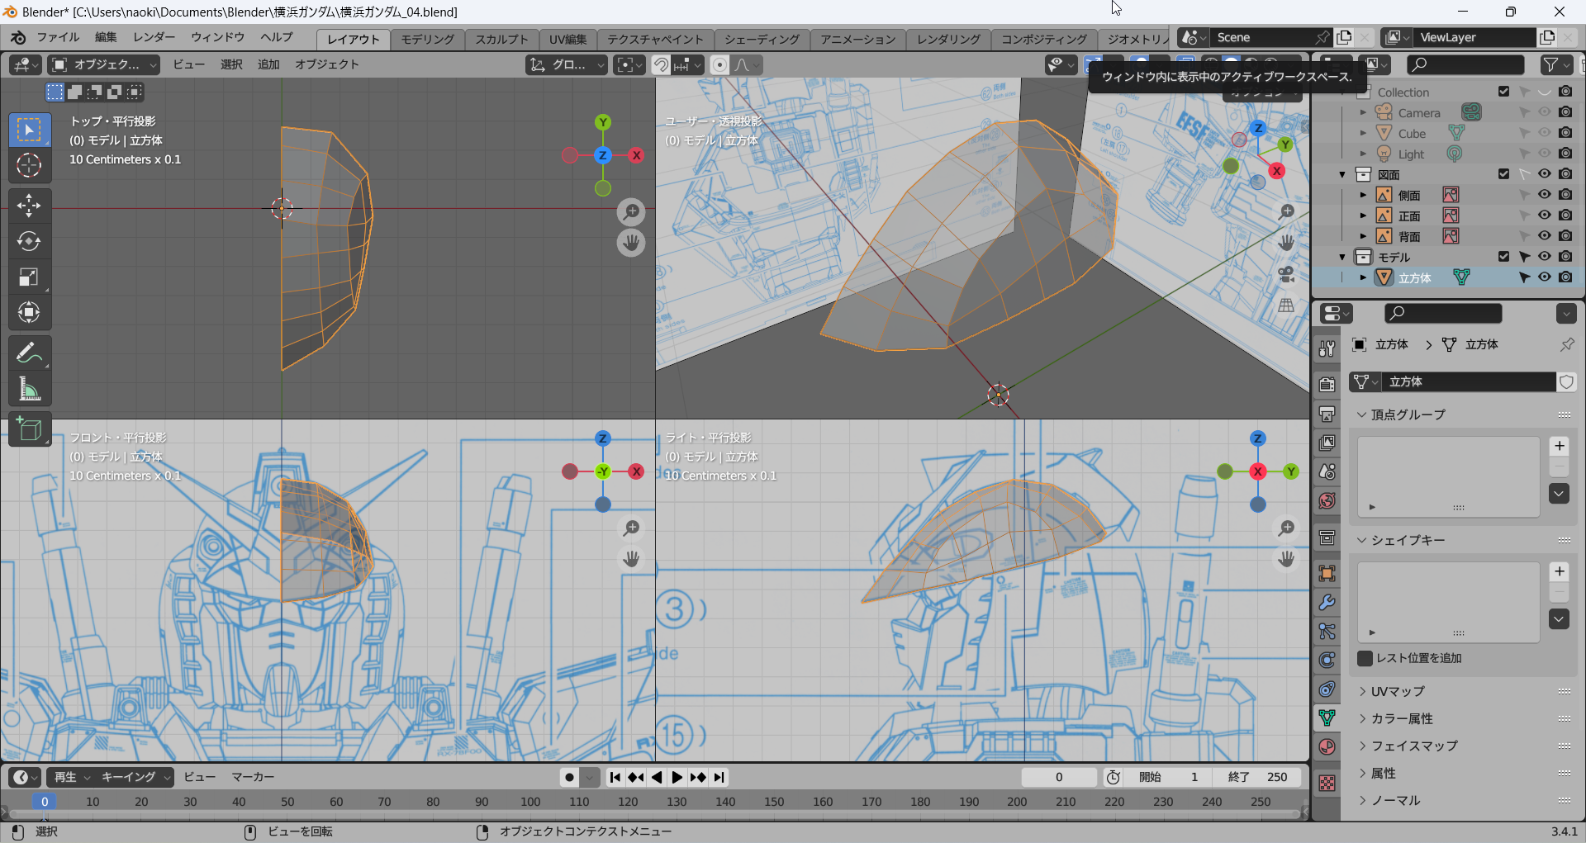
Task: Expand the ノーマル panel
Action: (x=1395, y=800)
